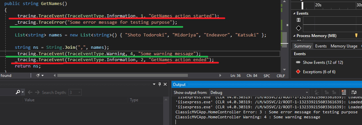Click the Exceptions (6 of 6) link
The height and width of the screenshot is (125, 362).
319,72
